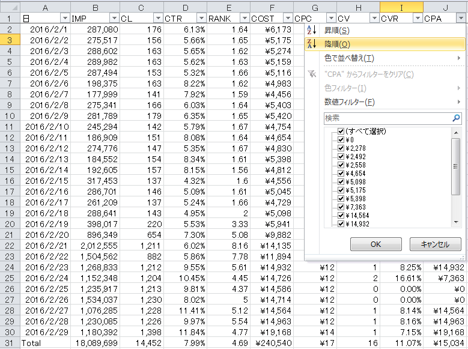Open the CVR column filter dropdown
The height and width of the screenshot is (349, 468).
418,19
